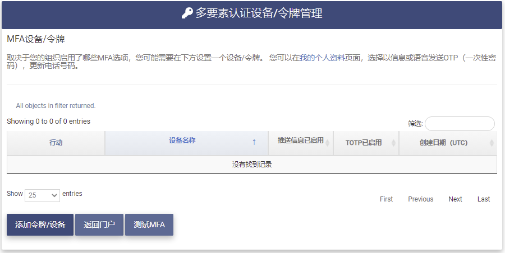Sort by 创建日期 (UTC) column

click(448, 143)
